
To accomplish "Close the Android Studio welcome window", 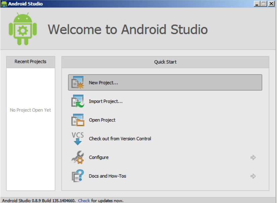I will pyautogui.click(x=271, y=4).
